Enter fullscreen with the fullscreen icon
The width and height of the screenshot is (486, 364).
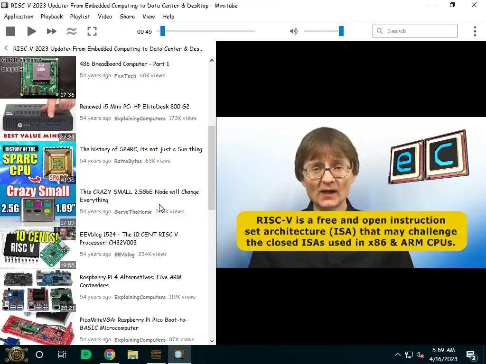coord(92,31)
